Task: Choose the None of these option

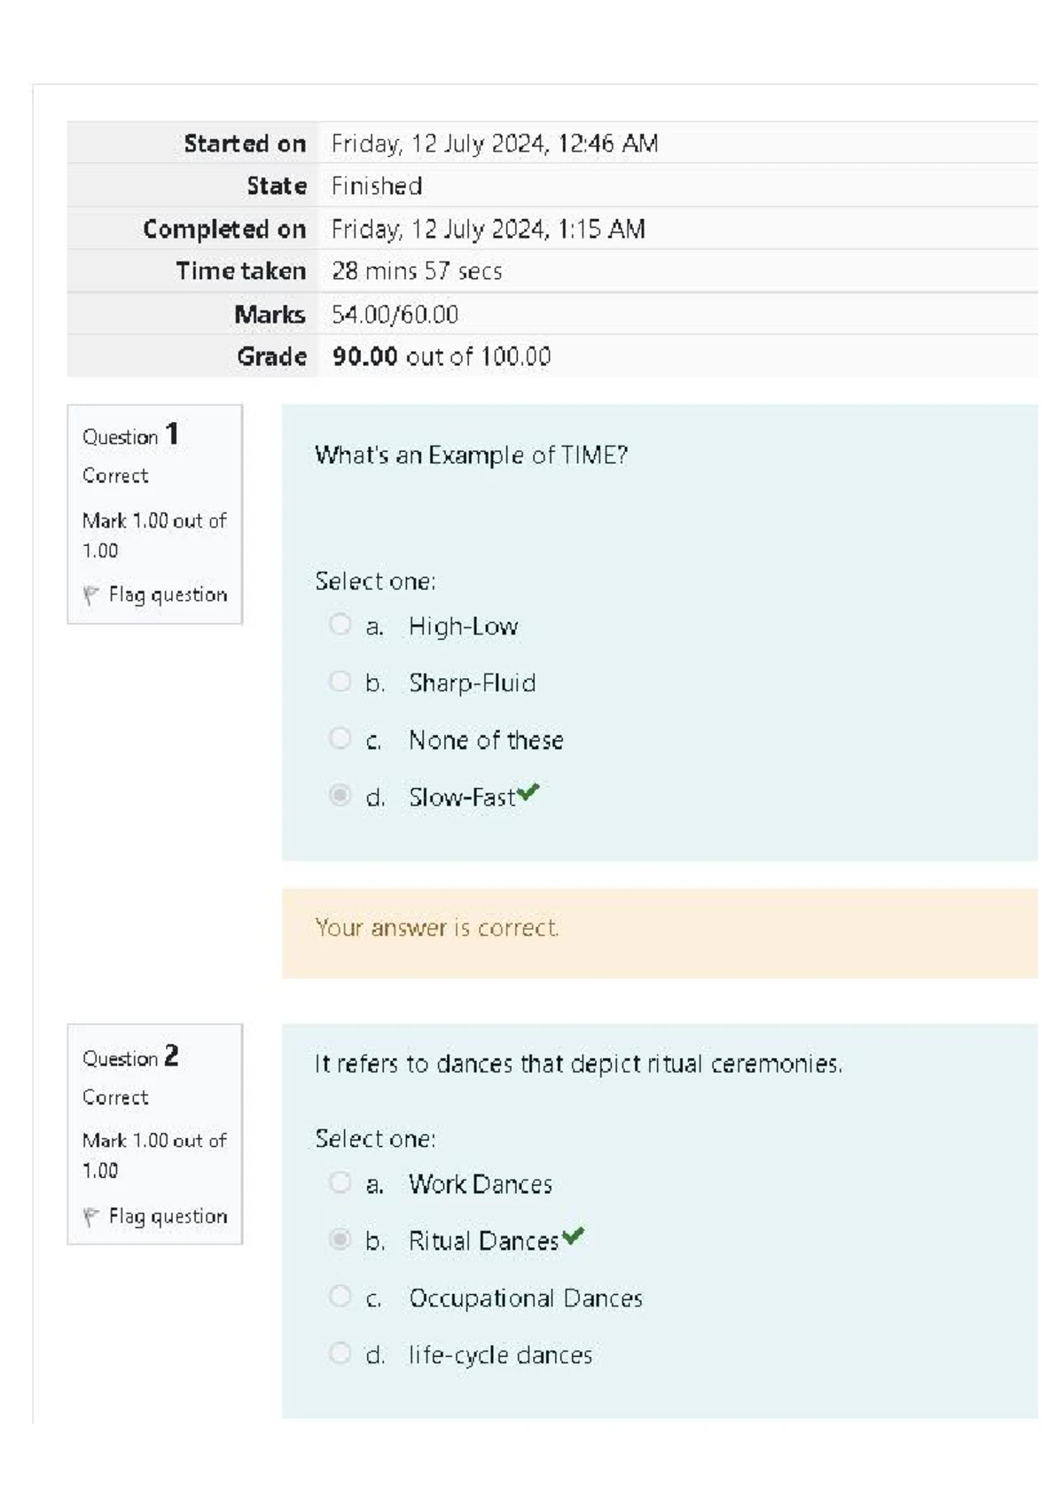Action: pyautogui.click(x=340, y=738)
